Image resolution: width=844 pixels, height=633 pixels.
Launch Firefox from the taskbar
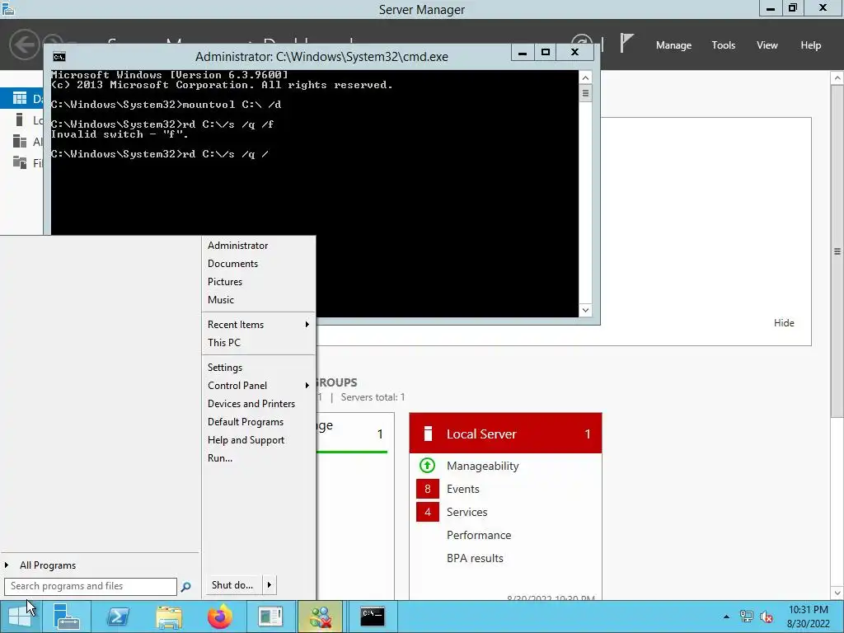(x=219, y=617)
